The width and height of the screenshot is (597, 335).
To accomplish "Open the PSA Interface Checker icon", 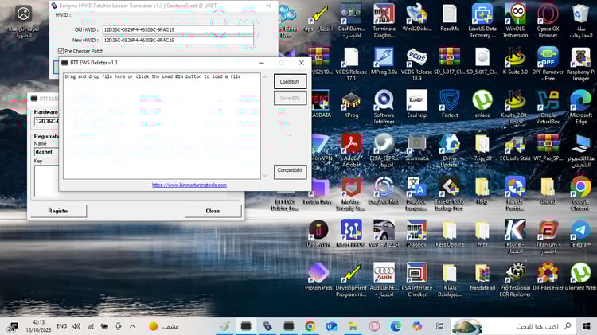I will pos(417,280).
